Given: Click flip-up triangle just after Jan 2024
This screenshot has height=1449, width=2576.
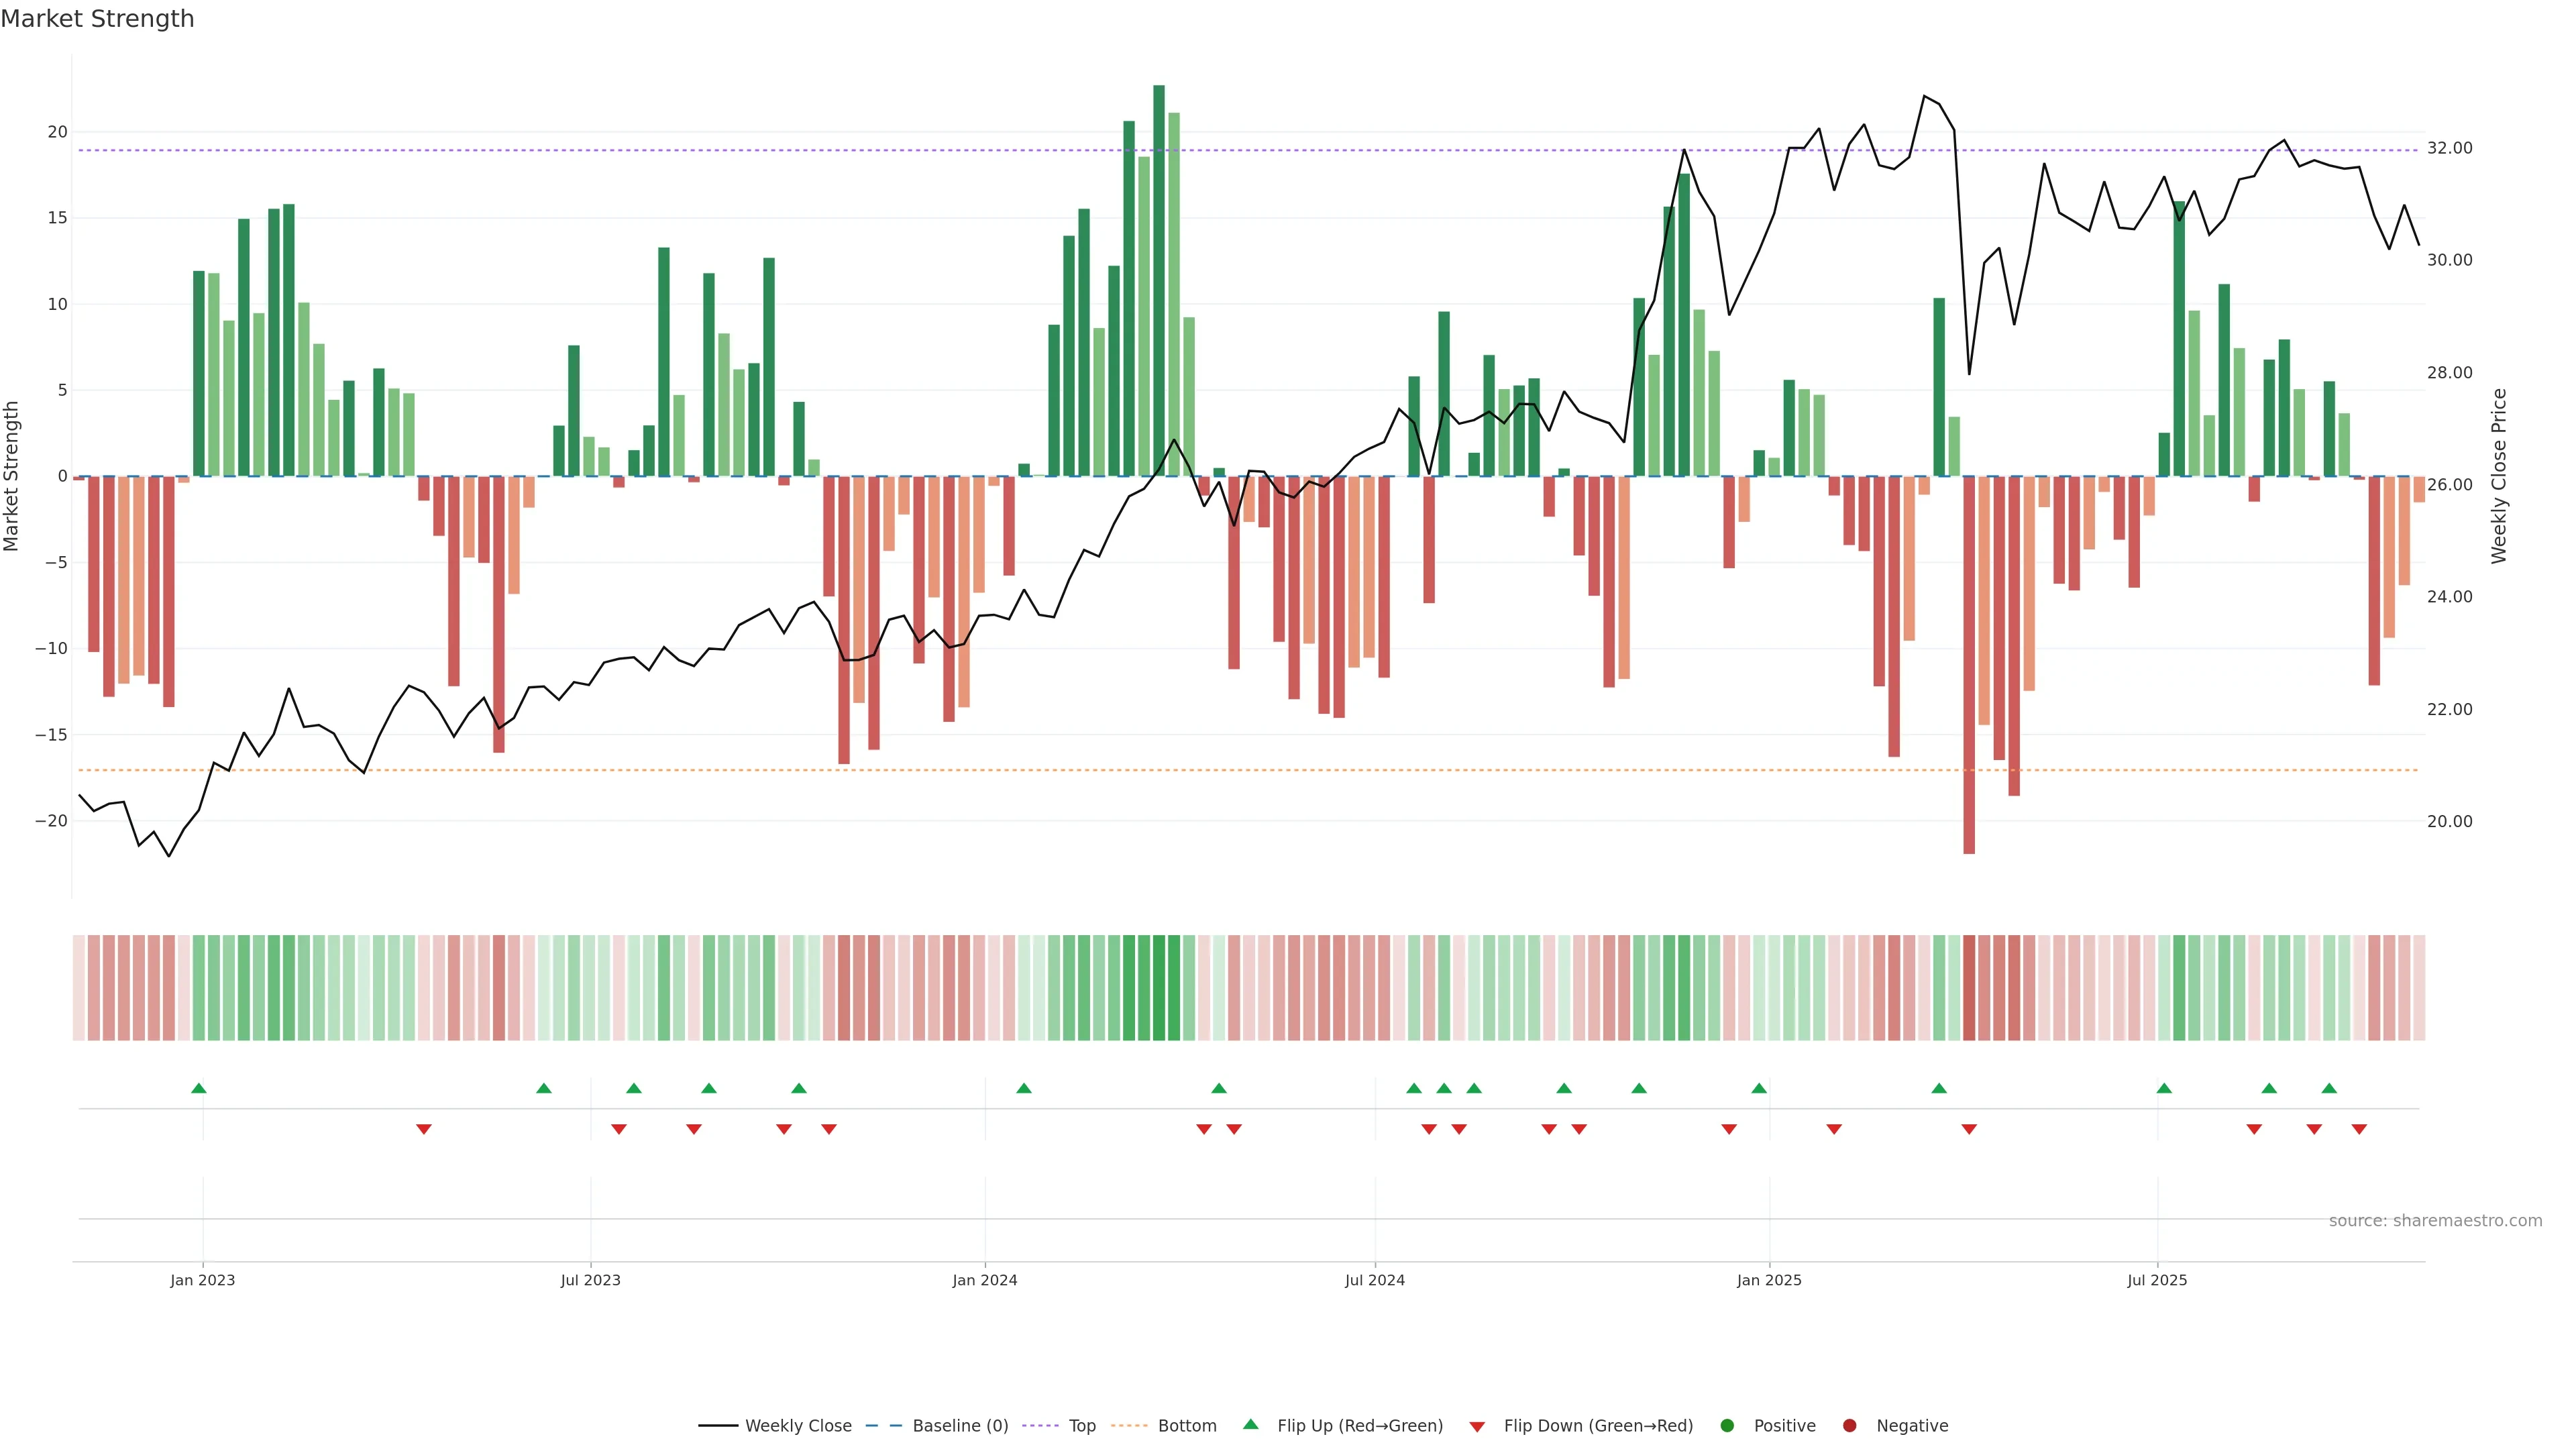Looking at the screenshot, I should pos(1023,1088).
